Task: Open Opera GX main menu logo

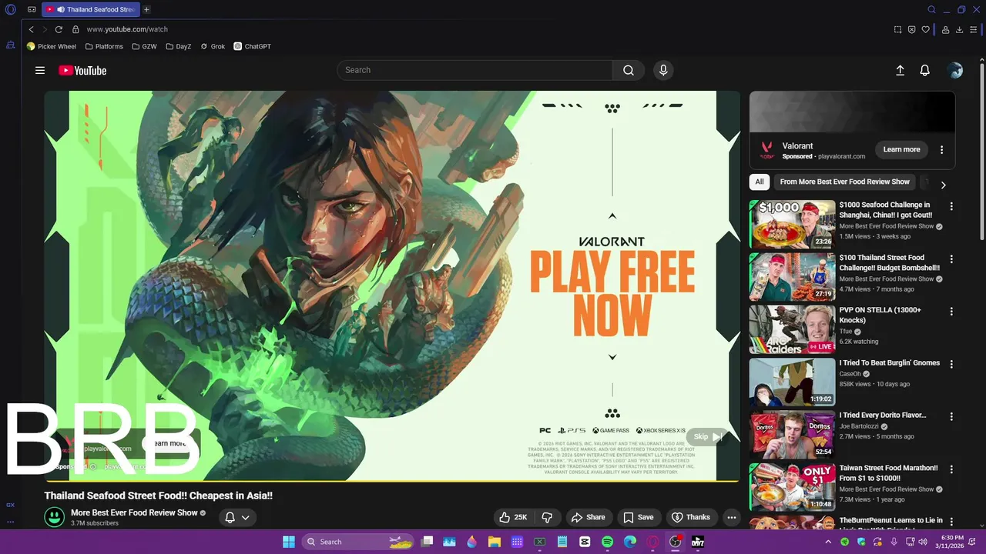Action: point(11,9)
